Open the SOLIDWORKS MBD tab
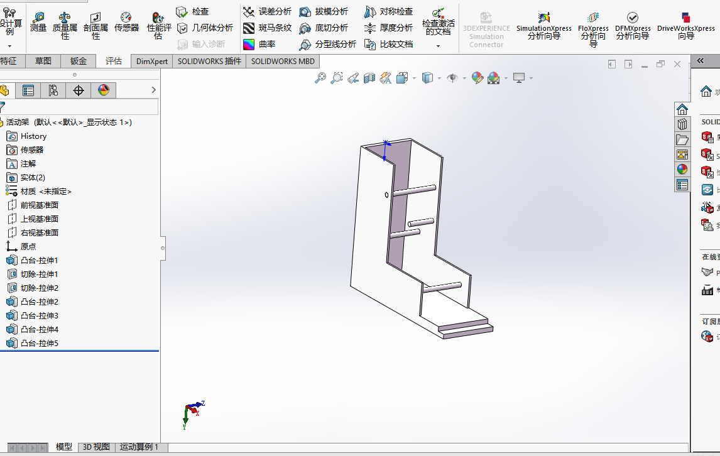The image size is (720, 456). click(282, 61)
